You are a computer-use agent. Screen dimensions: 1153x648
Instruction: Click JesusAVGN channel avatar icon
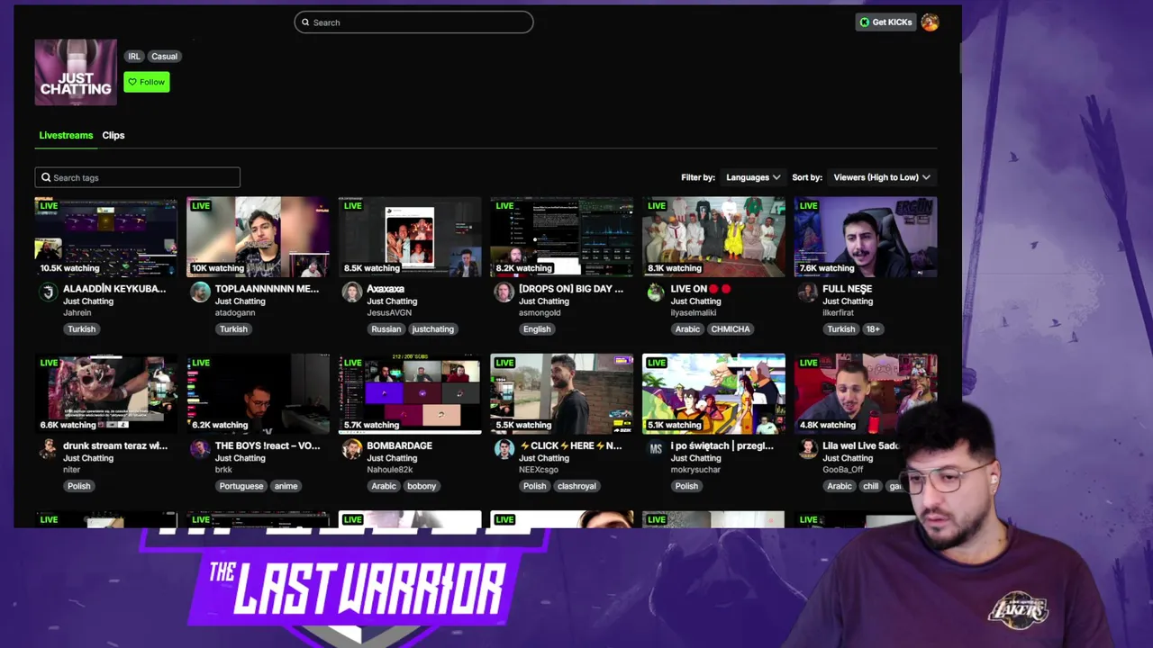(352, 292)
